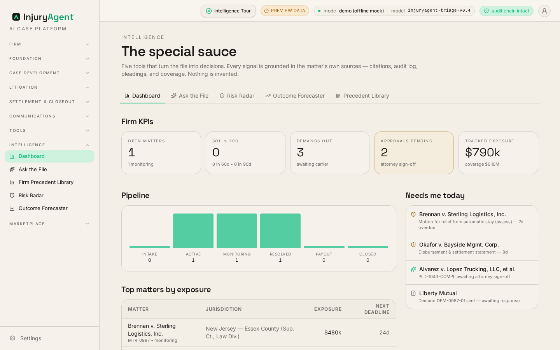The height and width of the screenshot is (350, 560).
Task: Start the Intelligence Tour
Action: [x=228, y=11]
